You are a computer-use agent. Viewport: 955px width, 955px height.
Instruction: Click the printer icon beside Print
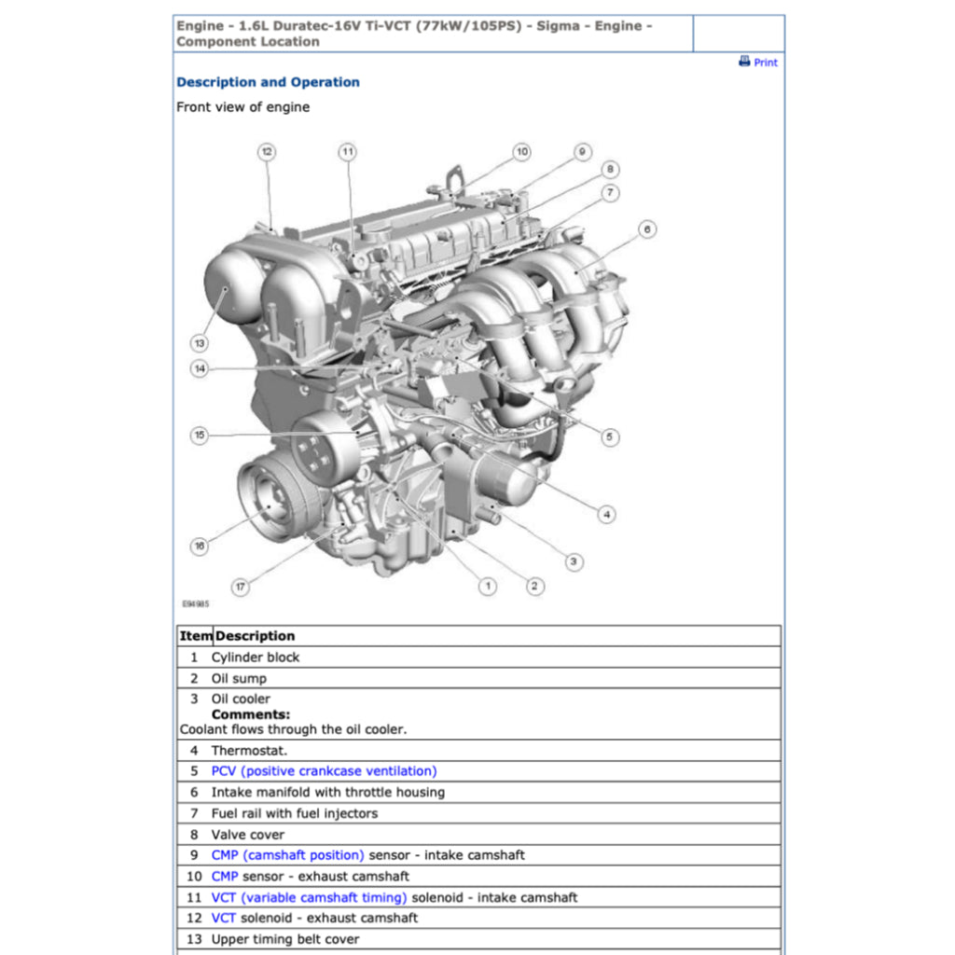[x=744, y=62]
